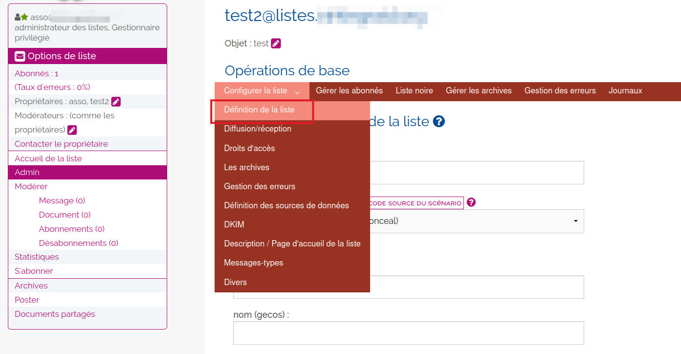Image resolution: width=681 pixels, height=354 pixels.
Task: Open help icon beside list definition heading
Action: 439,121
